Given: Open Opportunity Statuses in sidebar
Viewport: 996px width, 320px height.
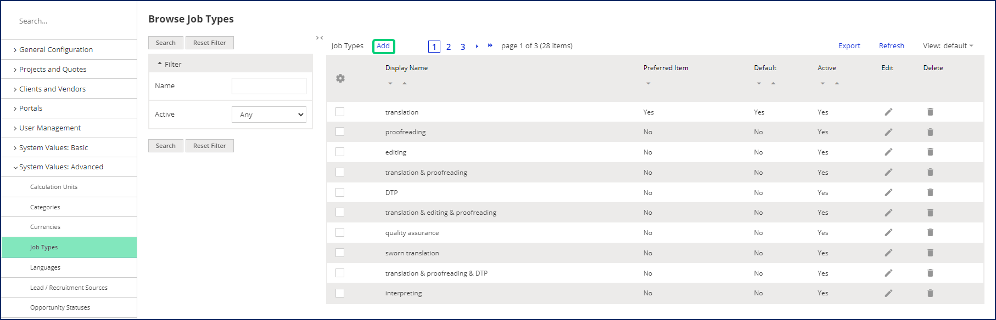Looking at the screenshot, I should [x=60, y=307].
